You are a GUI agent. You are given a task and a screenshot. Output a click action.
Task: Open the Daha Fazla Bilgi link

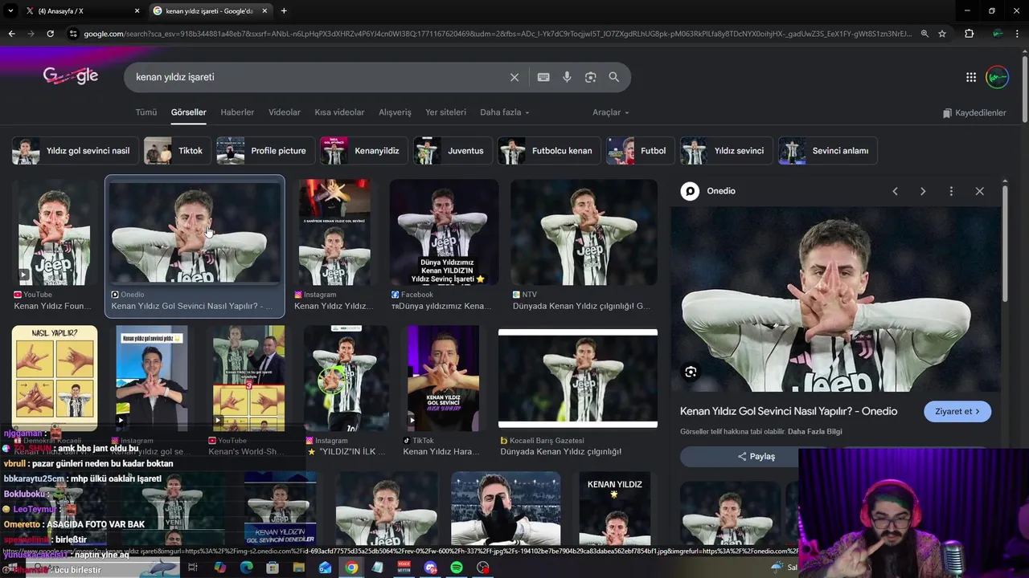coord(815,432)
